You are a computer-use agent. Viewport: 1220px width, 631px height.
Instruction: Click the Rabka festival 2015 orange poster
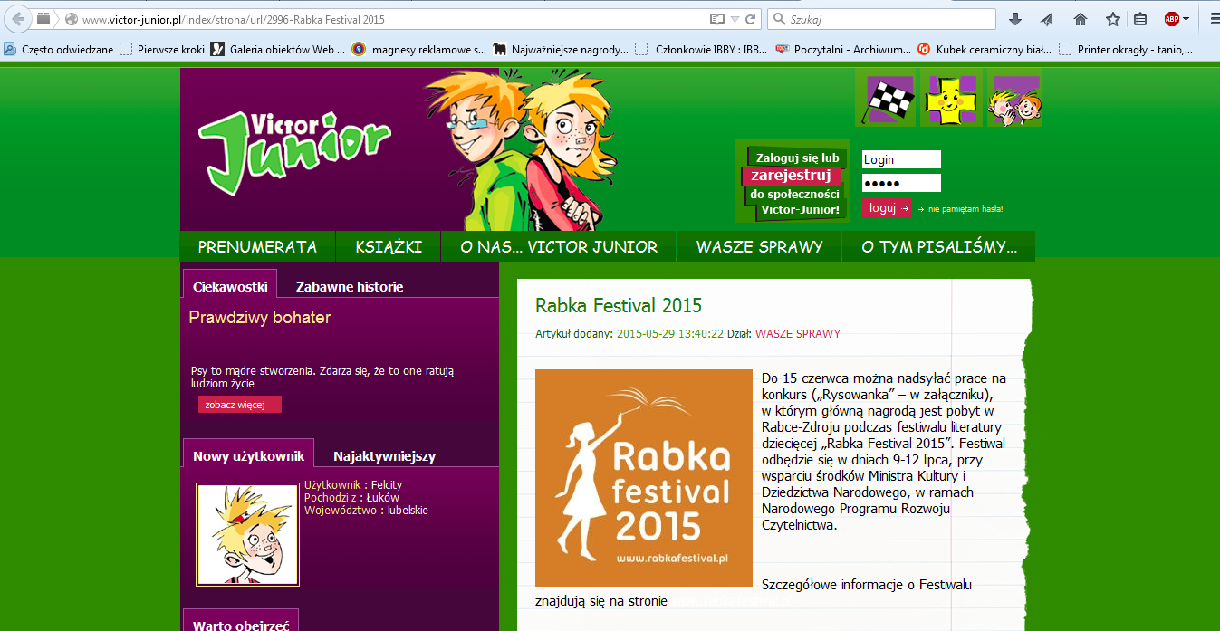click(644, 478)
